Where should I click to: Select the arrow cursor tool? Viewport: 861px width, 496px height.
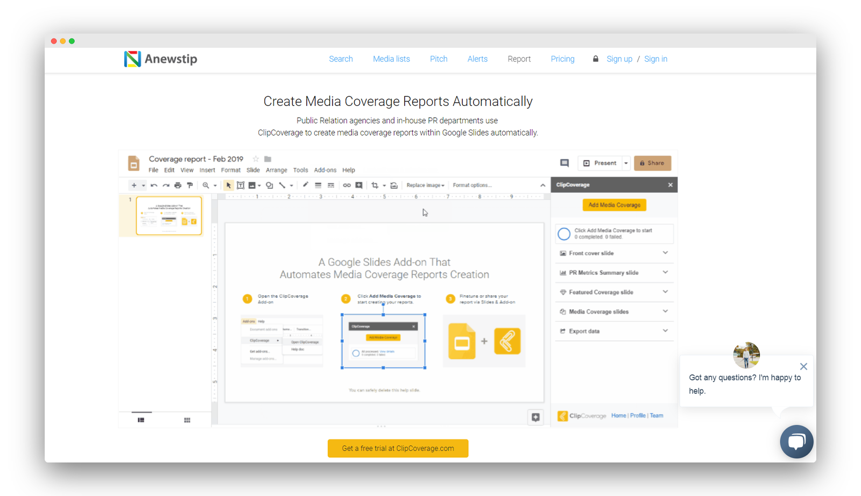pos(229,185)
